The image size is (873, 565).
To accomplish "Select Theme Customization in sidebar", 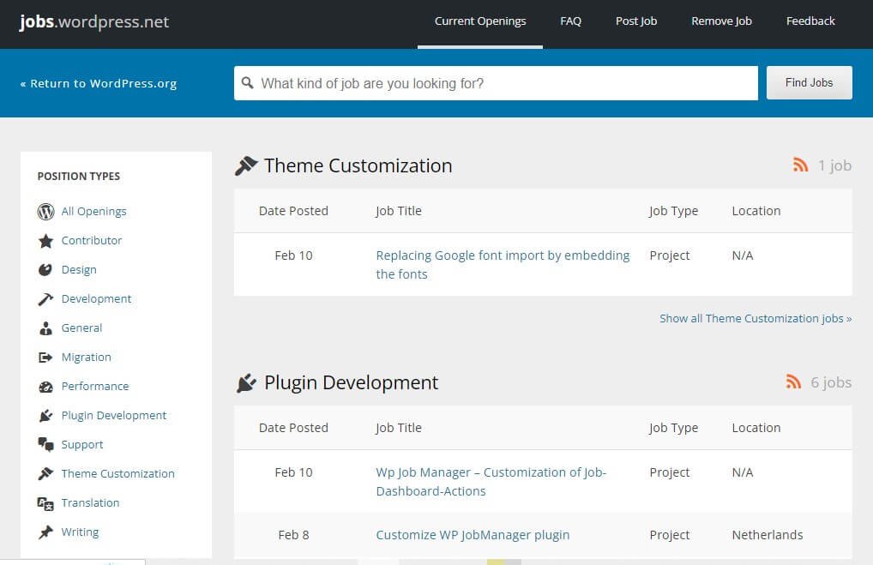I will coord(118,474).
